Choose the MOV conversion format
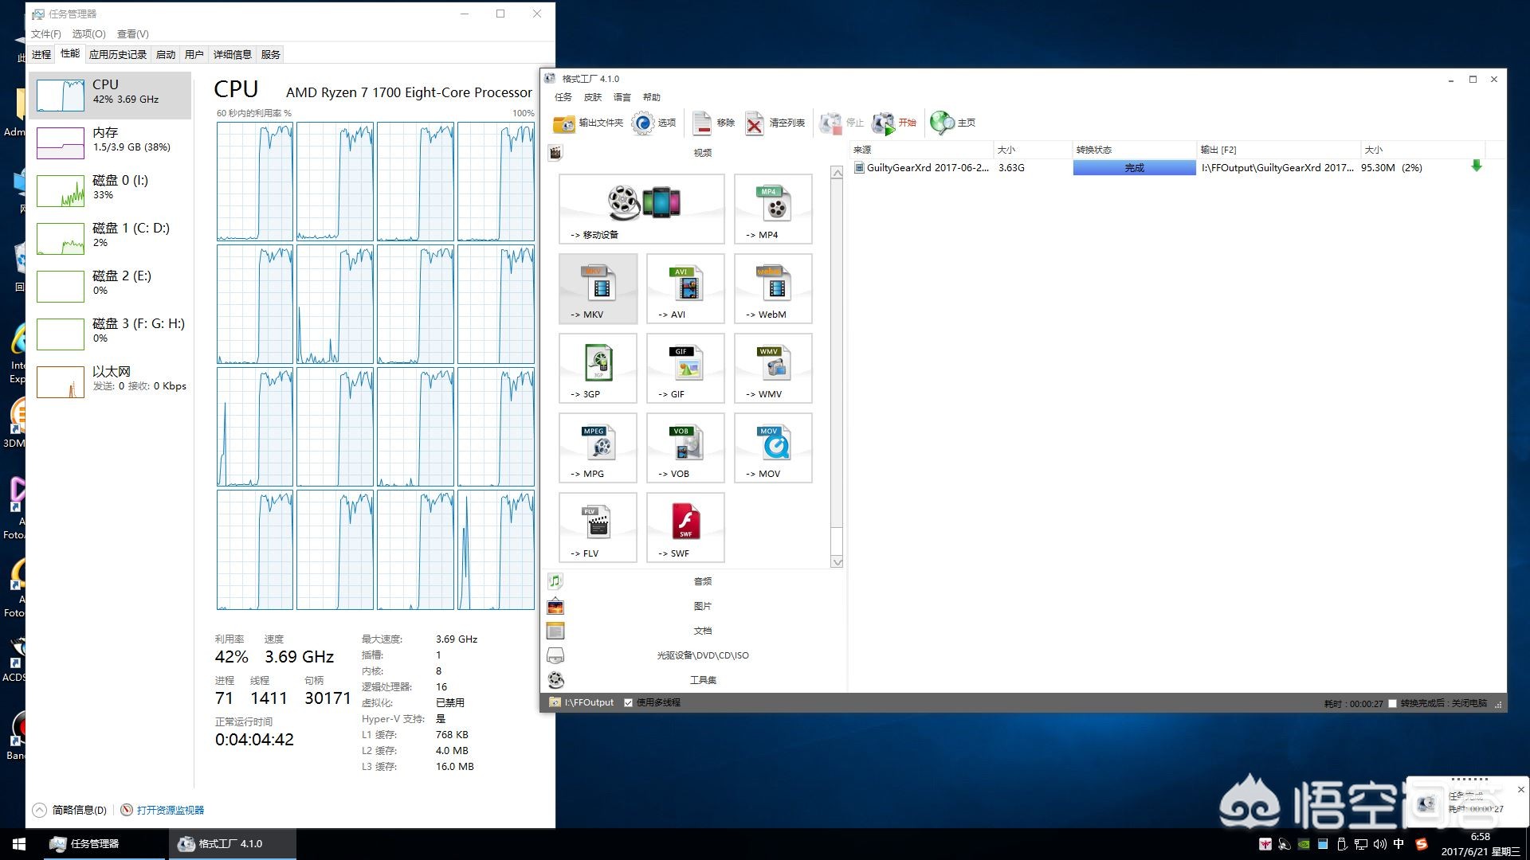This screenshot has height=860, width=1530. [773, 448]
